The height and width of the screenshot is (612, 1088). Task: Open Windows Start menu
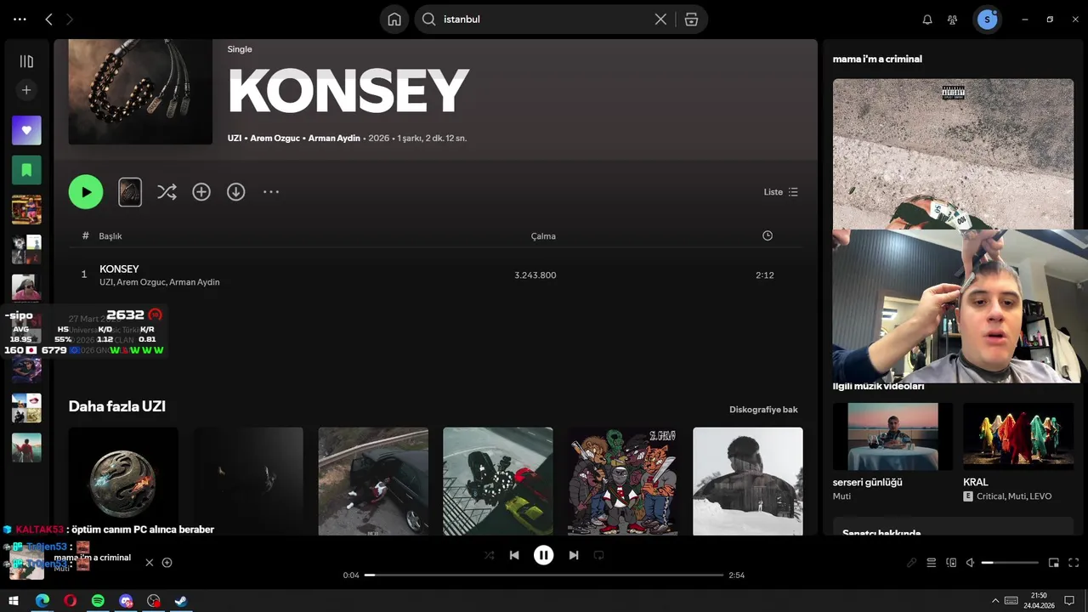[14, 601]
